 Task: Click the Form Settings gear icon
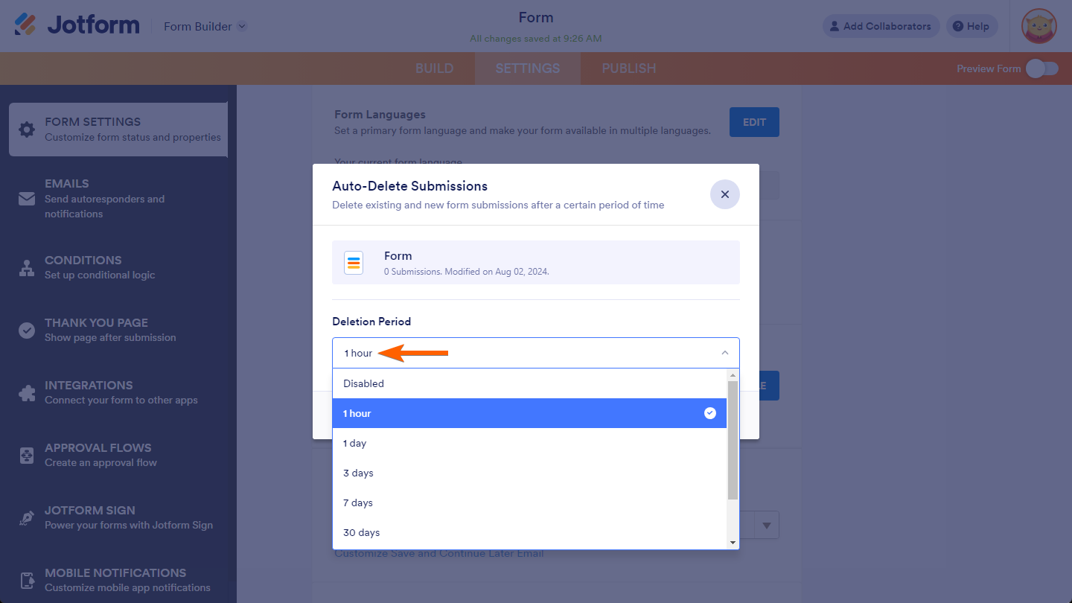[27, 130]
